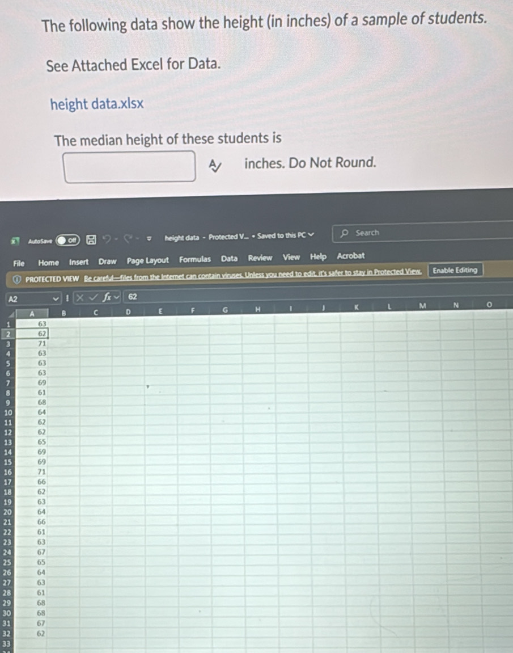Select cell A2 in the worksheet
Viewport: 513px width, 653px height.
pos(31,334)
